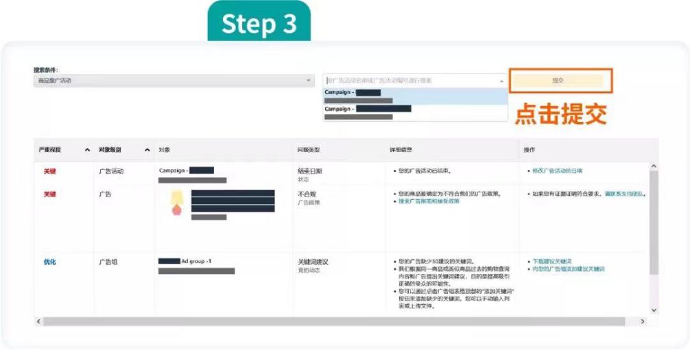
Task: Select the first Campaign option in the list
Action: 416,97
